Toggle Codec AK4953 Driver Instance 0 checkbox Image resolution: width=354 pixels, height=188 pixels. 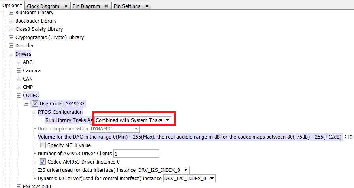tap(43, 162)
